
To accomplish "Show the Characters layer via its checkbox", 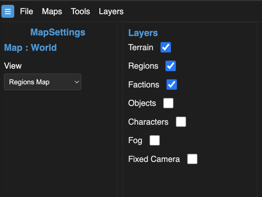I will coord(181,122).
